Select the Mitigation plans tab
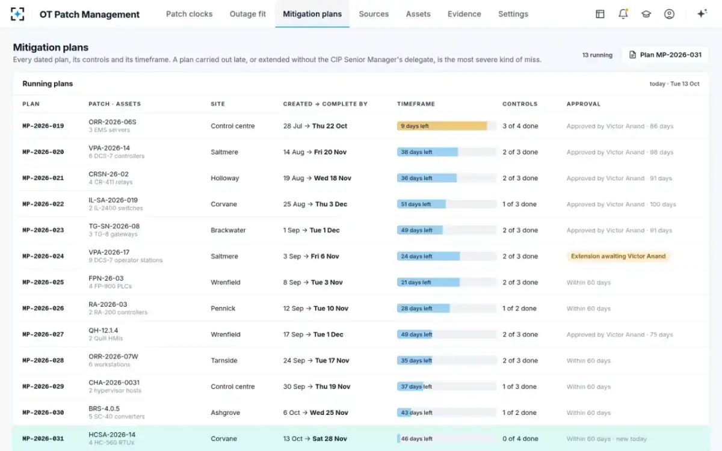722x451 pixels. click(312, 14)
